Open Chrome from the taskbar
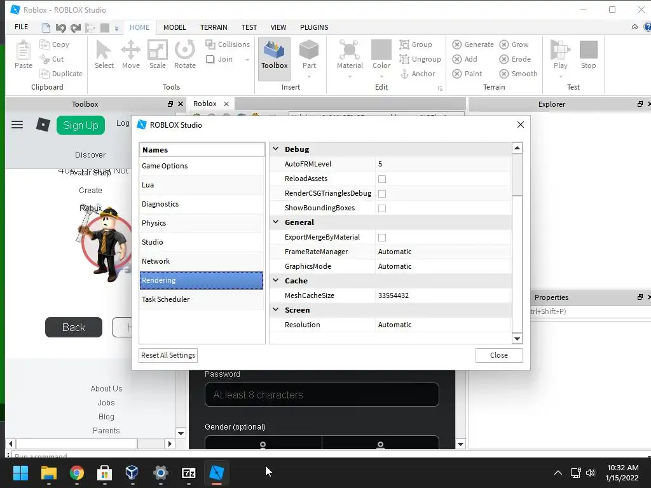The width and height of the screenshot is (651, 488). [x=77, y=473]
